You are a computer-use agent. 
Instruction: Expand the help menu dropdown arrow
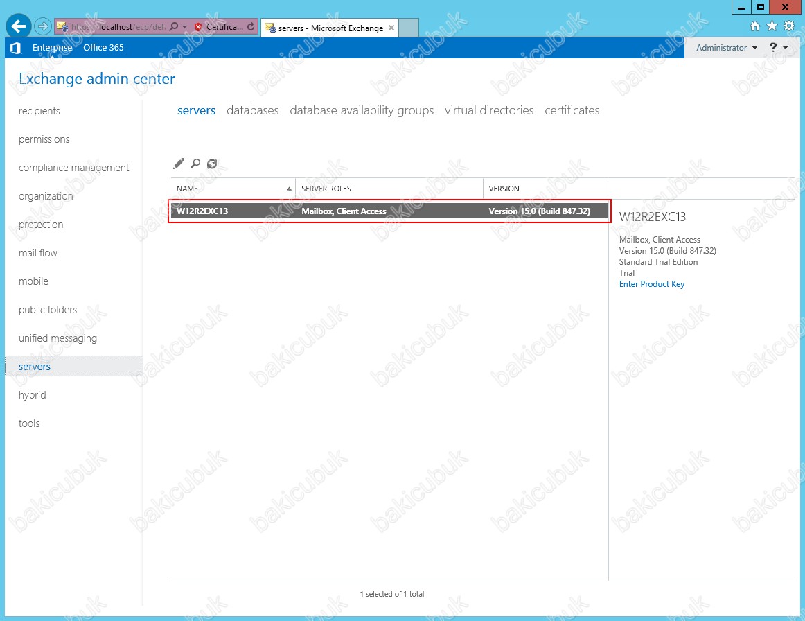click(x=786, y=48)
